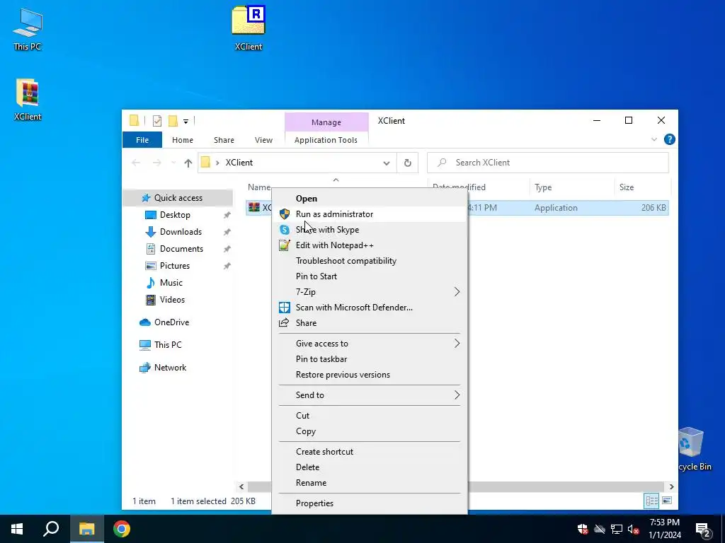Select Quick access in navigation pane
725x543 pixels.
(178, 198)
